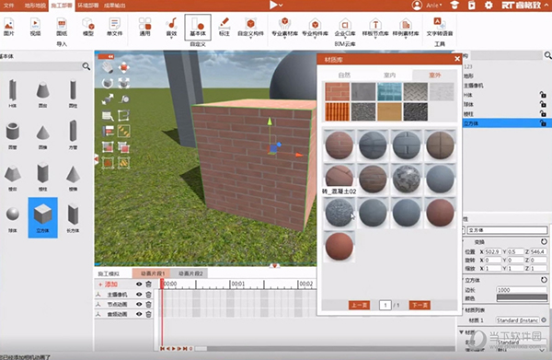Image resolution: width=552 pixels, height=360 pixels.
Task: Select the 立方体 cube primitive in the left panel
Action: pos(42,217)
